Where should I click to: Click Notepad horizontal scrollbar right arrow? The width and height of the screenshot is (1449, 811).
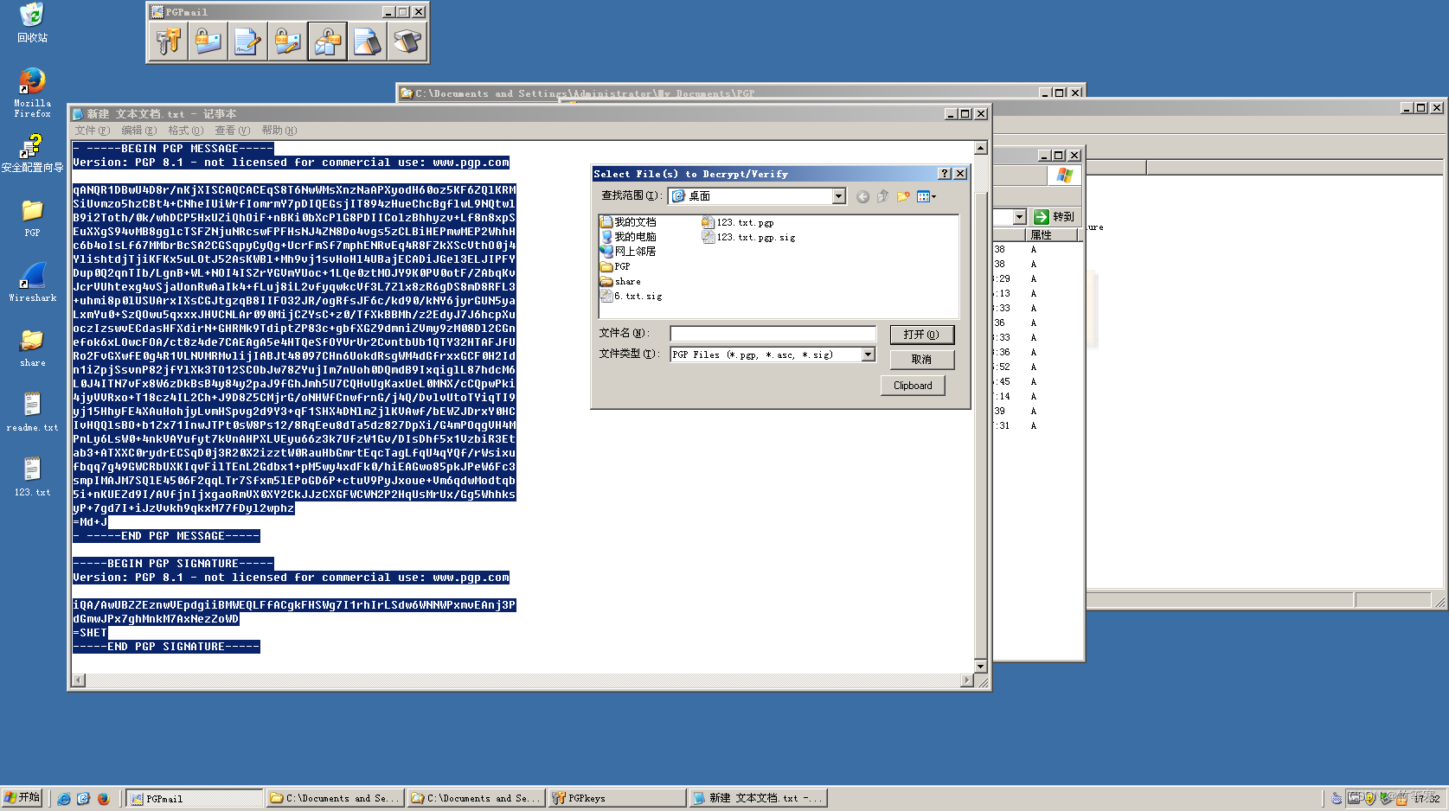tap(967, 680)
